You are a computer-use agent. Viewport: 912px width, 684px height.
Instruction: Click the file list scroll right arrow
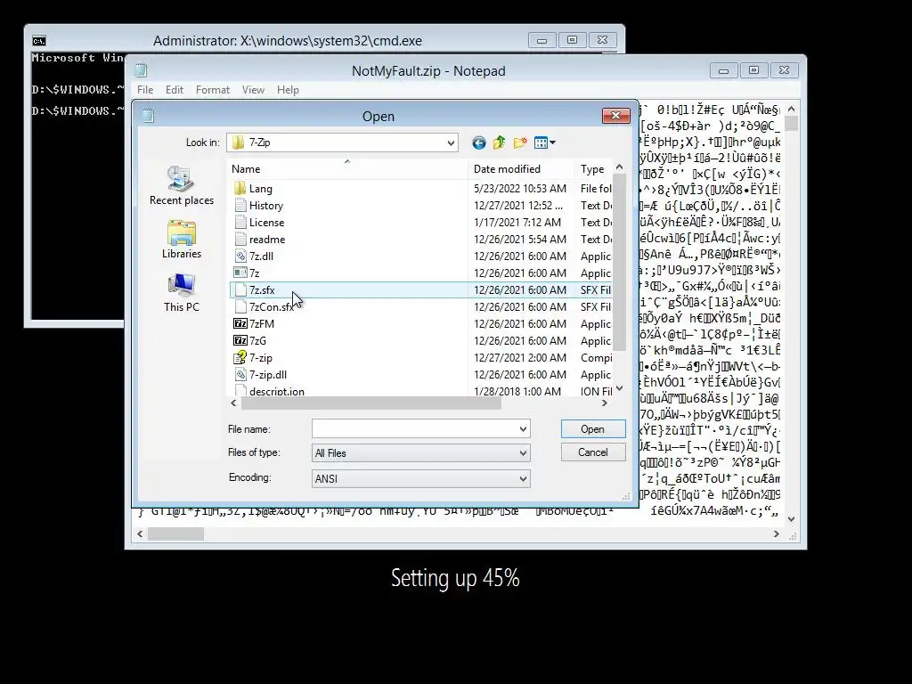[605, 403]
